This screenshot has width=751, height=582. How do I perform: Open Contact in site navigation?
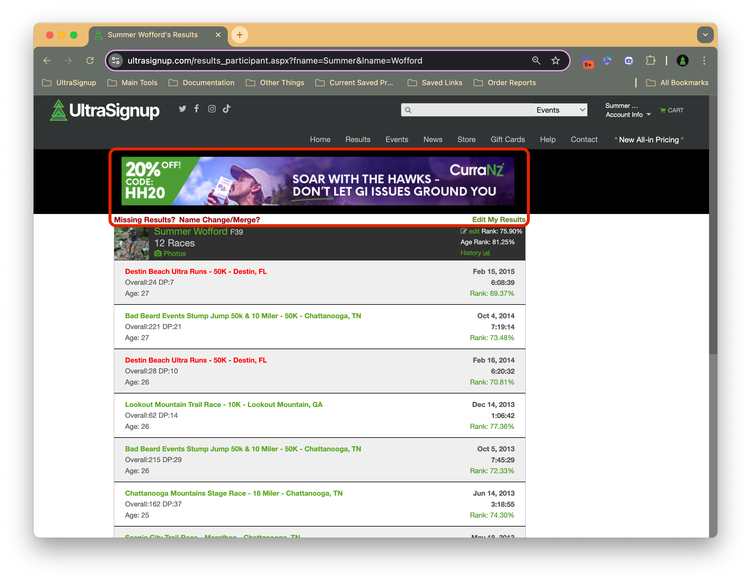point(584,140)
